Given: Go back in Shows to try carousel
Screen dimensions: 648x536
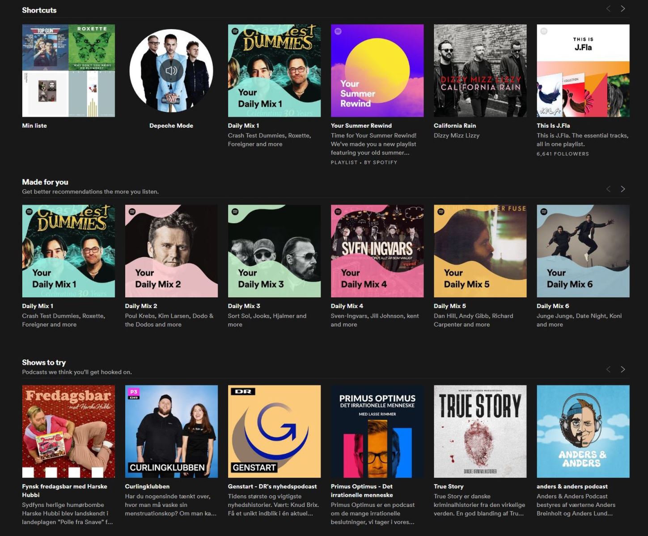Looking at the screenshot, I should [608, 369].
